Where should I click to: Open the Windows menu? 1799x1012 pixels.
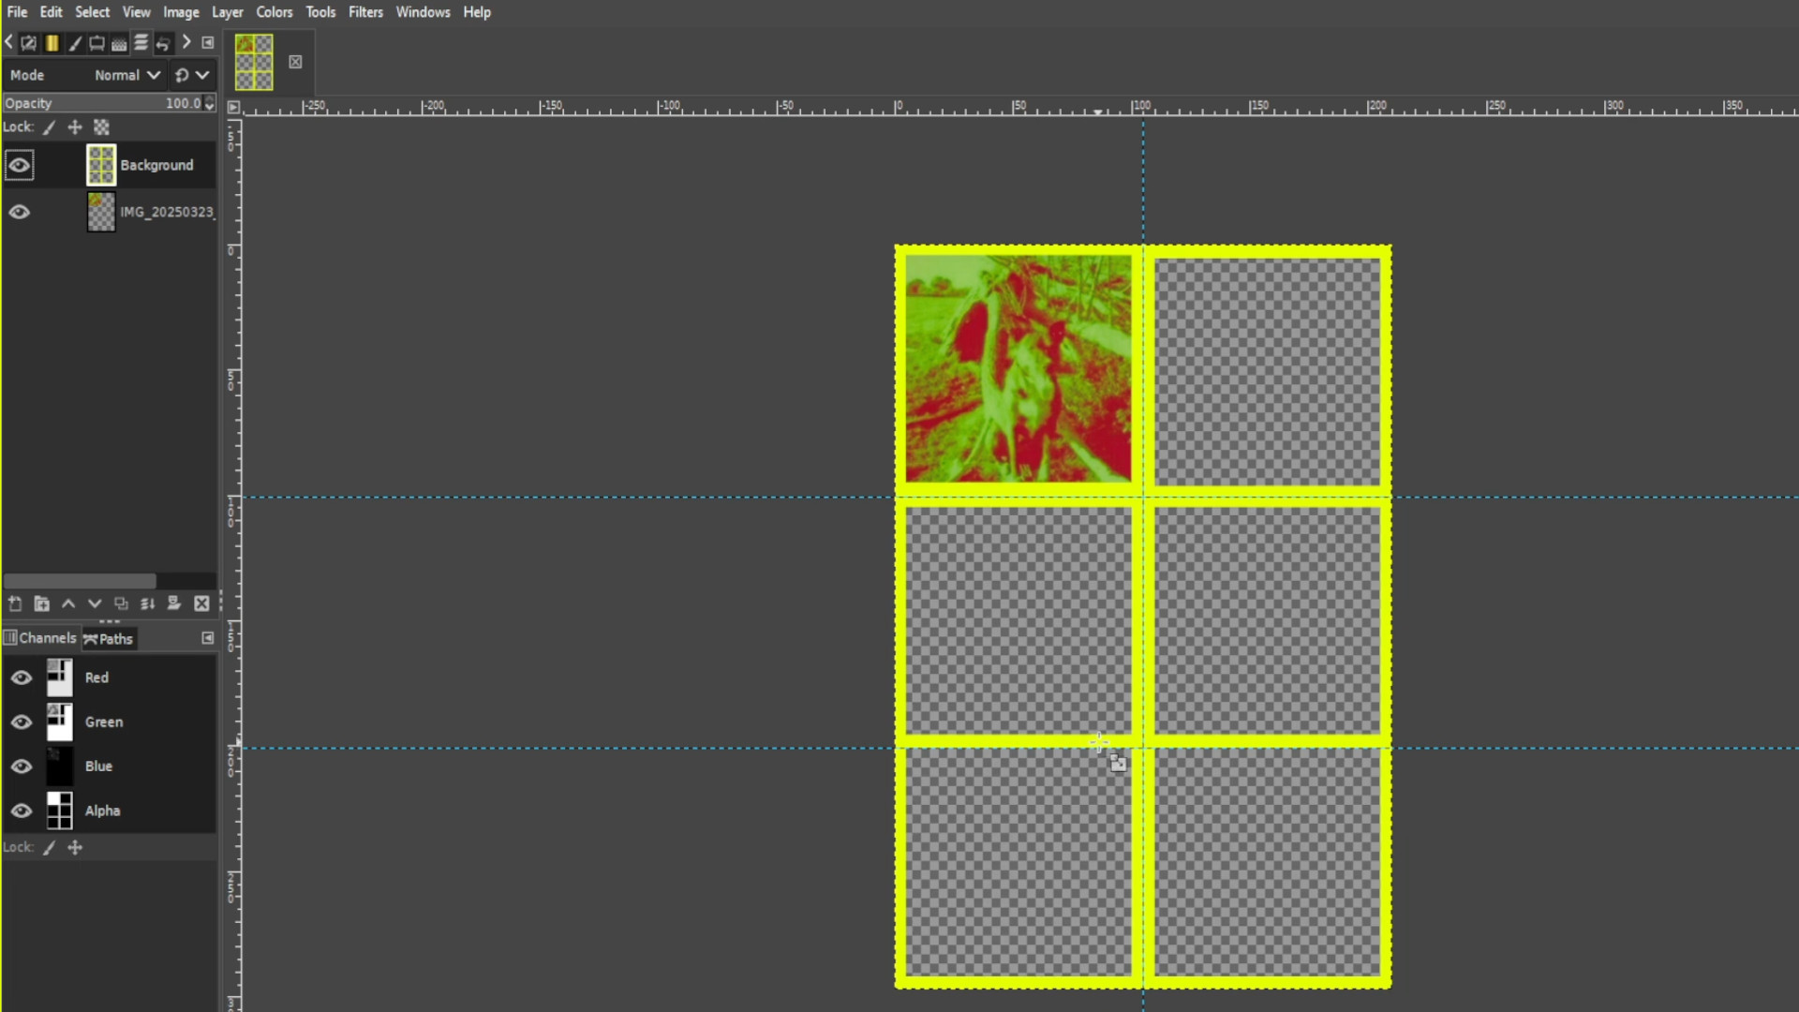click(x=423, y=12)
